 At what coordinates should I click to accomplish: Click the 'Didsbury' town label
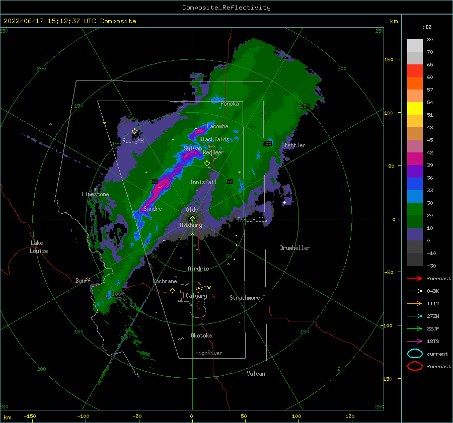[x=190, y=225]
